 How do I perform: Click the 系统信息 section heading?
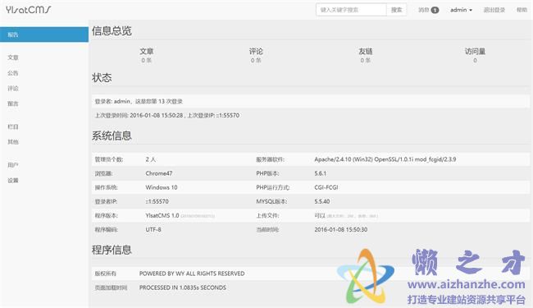click(x=112, y=136)
